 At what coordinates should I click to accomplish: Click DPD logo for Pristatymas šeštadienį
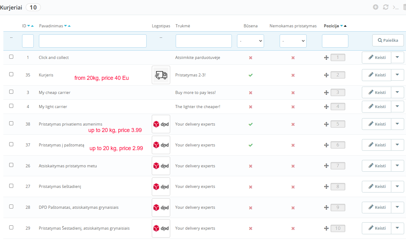(161, 186)
